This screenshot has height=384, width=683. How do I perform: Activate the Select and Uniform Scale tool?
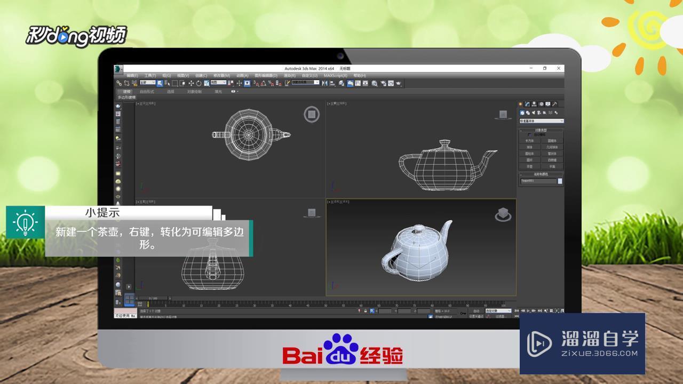(x=206, y=83)
